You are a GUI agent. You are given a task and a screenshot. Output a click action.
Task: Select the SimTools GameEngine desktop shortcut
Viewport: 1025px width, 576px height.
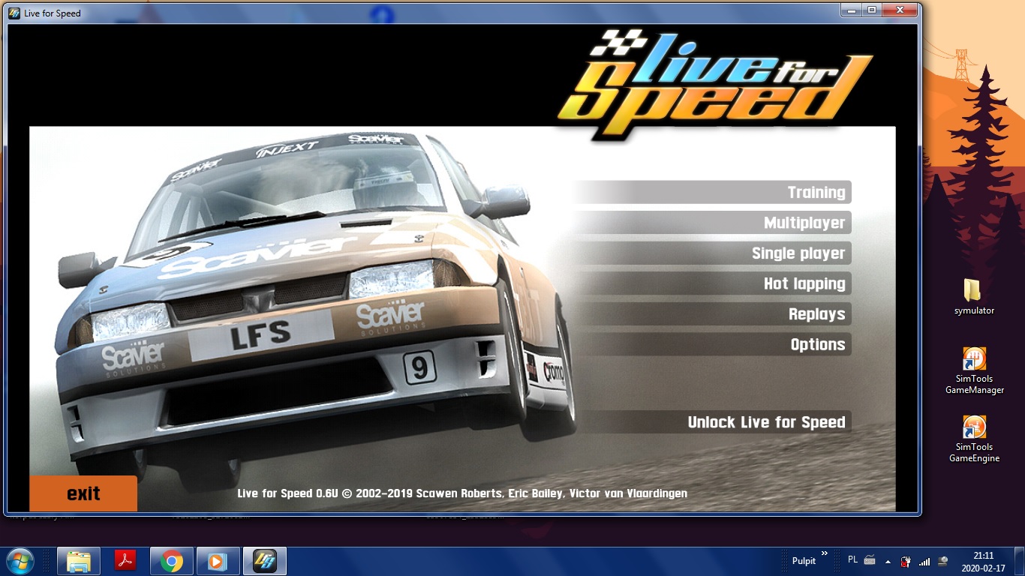pos(974,439)
